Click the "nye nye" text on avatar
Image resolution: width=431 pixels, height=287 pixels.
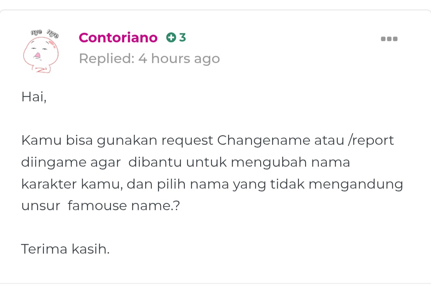[45, 33]
